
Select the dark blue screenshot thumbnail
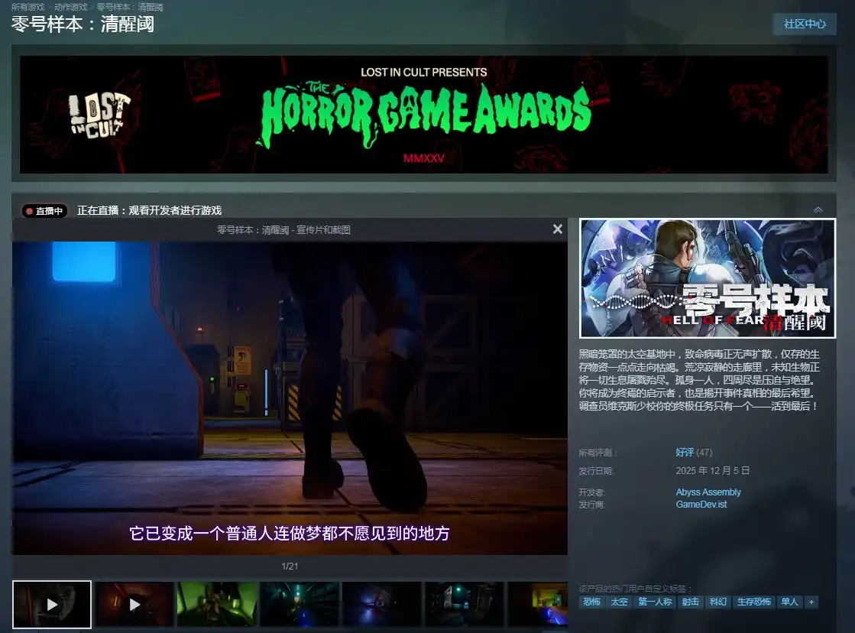382,604
